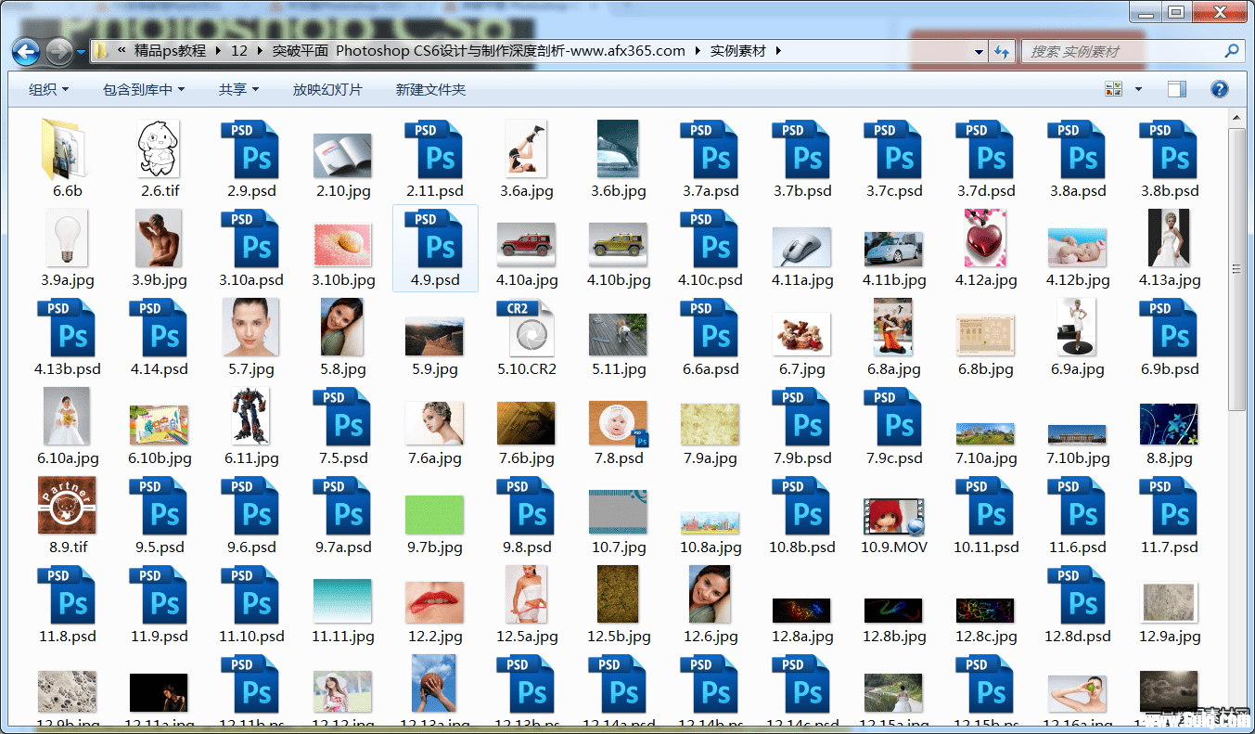Screen dimensions: 1255x734
Task: Select the 8.8.jpg floral pattern thumbnail
Action: click(1169, 424)
